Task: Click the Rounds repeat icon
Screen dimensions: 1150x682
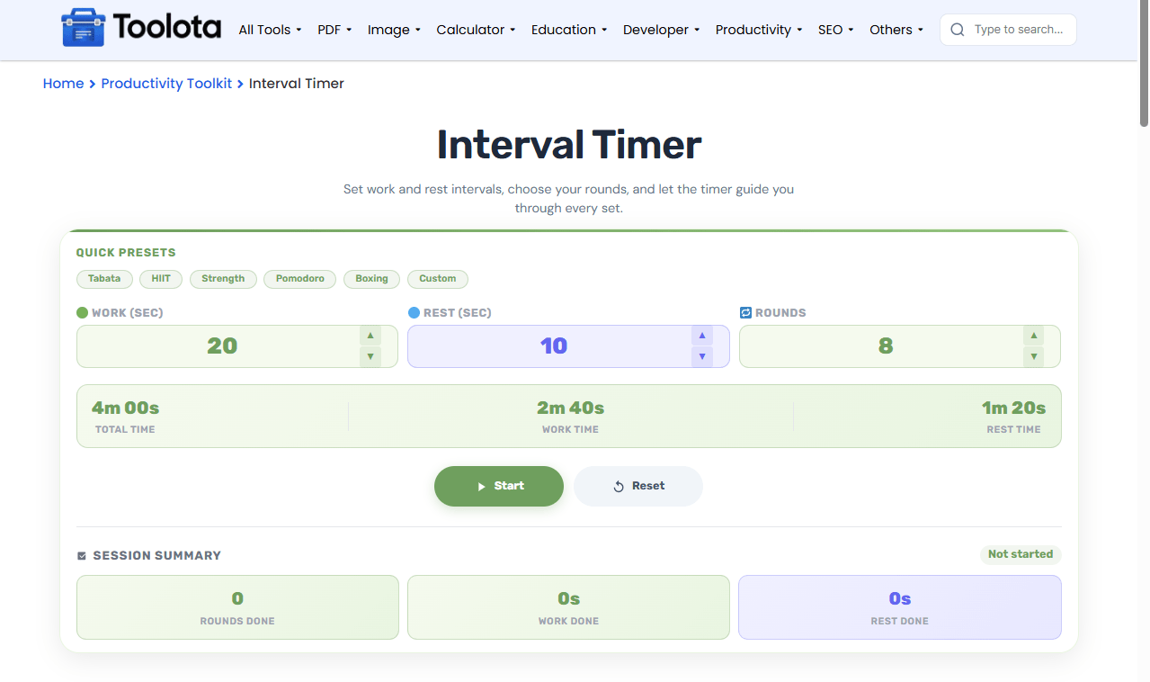Action: [x=745, y=313]
